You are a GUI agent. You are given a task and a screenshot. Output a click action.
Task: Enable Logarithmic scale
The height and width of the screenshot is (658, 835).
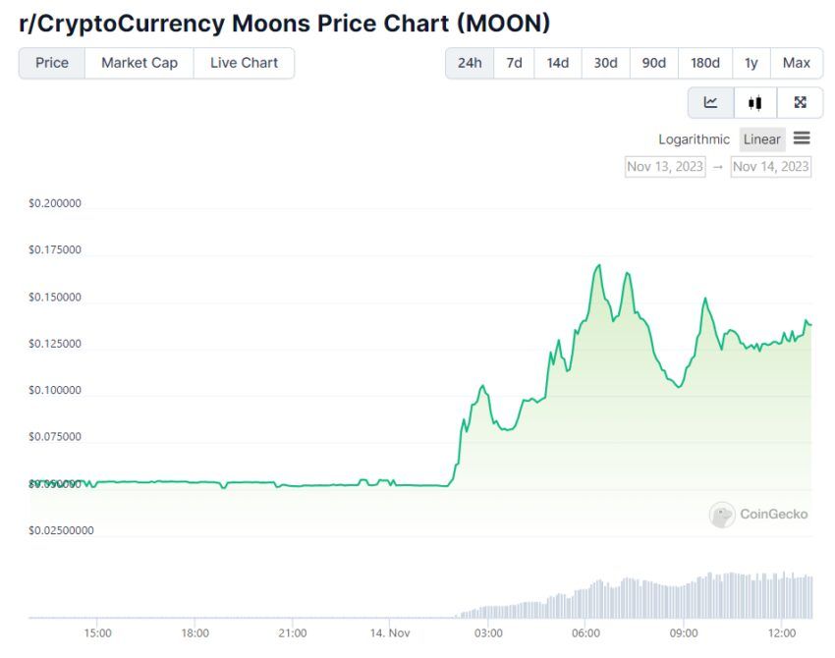click(694, 139)
